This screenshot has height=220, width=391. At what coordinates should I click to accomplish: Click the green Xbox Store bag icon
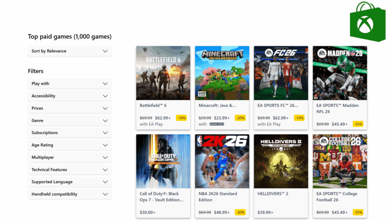pyautogui.click(x=368, y=22)
